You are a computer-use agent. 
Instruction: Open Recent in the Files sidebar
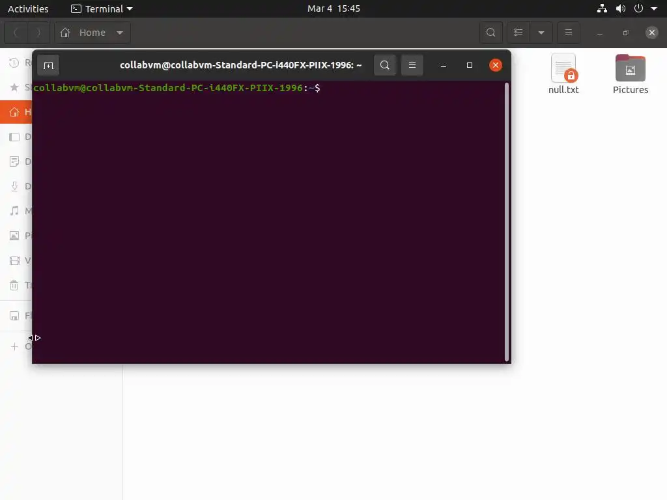16,63
